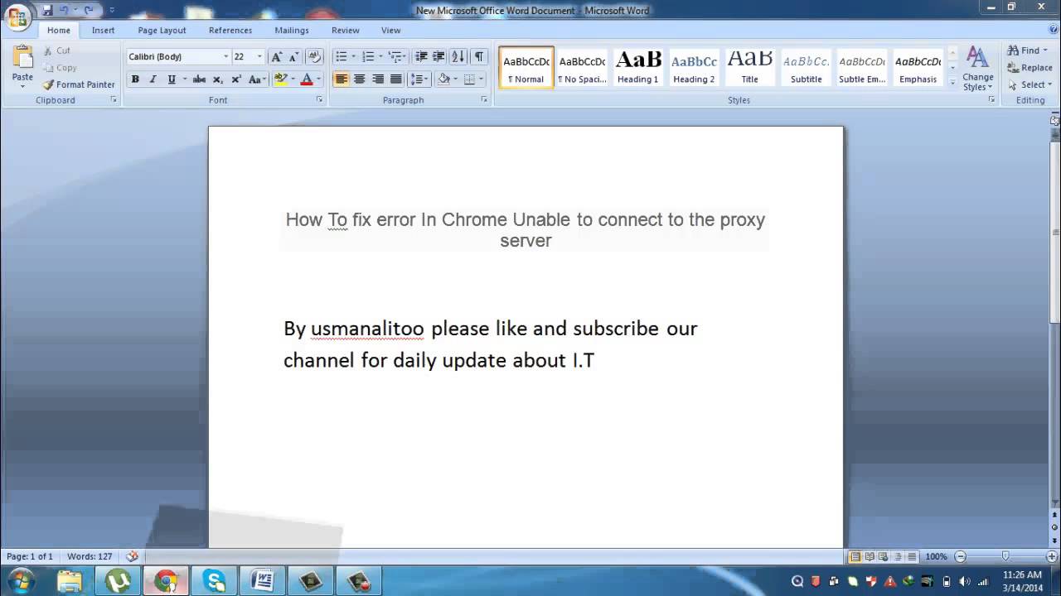Open uTorrent from the taskbar
Image resolution: width=1061 pixels, height=596 pixels.
(x=118, y=581)
